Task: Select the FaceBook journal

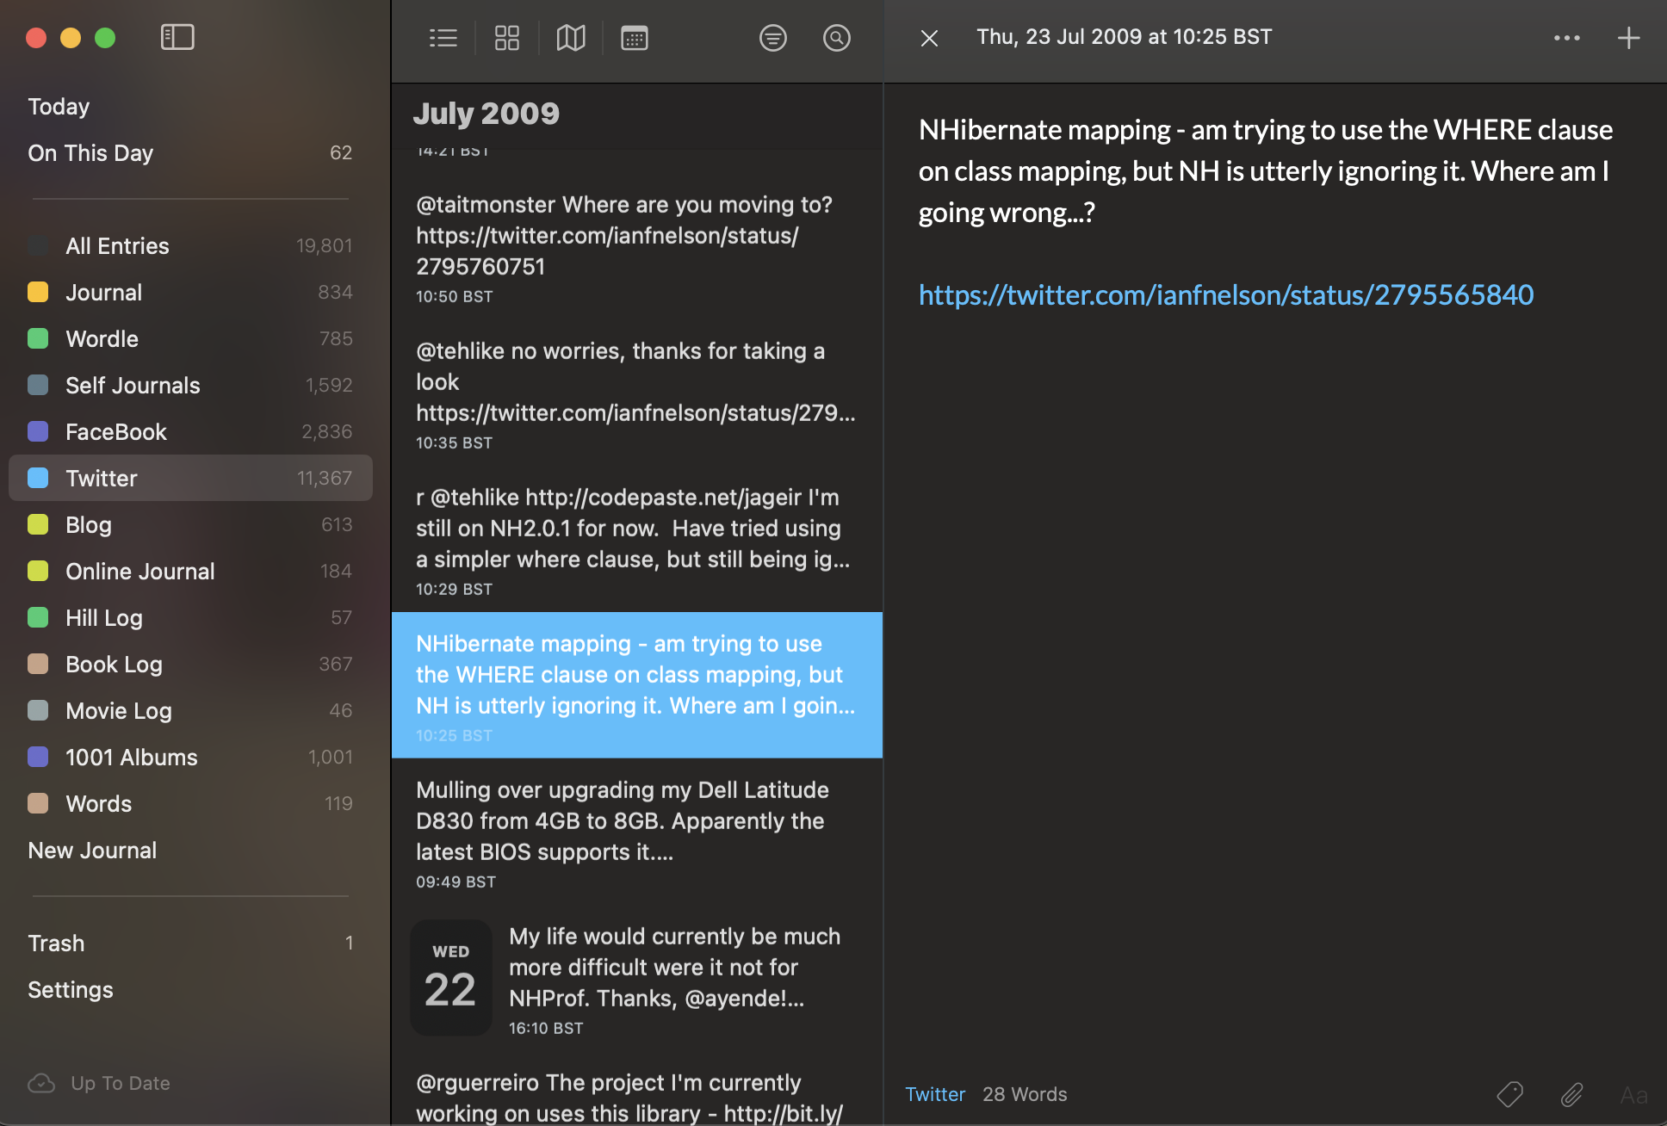Action: [x=116, y=432]
